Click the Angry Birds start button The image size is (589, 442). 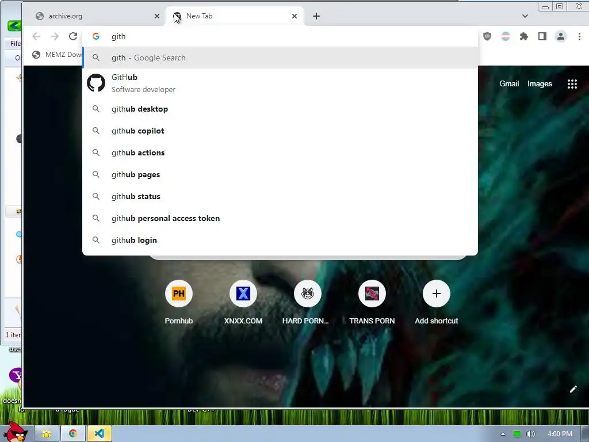pos(15,432)
